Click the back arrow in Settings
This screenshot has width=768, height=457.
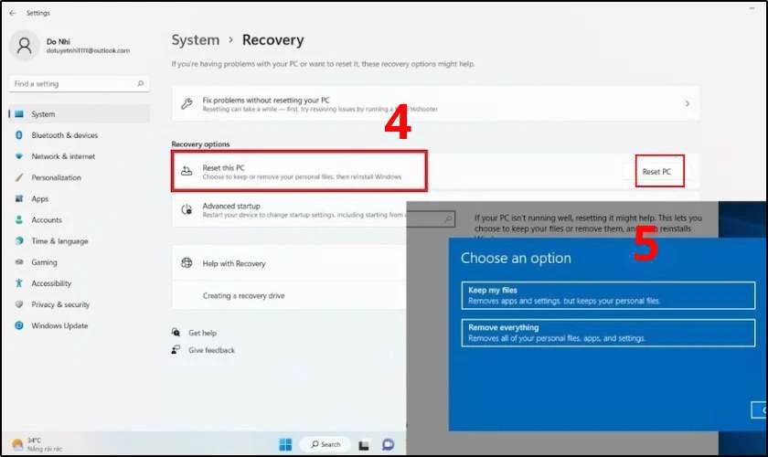click(x=12, y=13)
